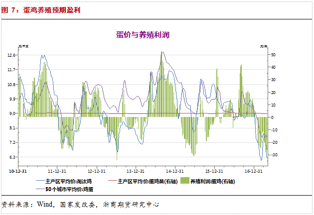Click the red line sample for 蛋鸡苗 legend
Image resolution: width=314 pixels, height=215 pixels.
[x=112, y=181]
